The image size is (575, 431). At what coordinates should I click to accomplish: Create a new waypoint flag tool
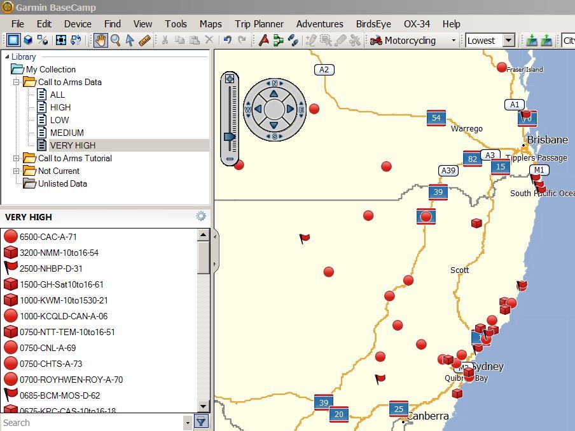[264, 40]
